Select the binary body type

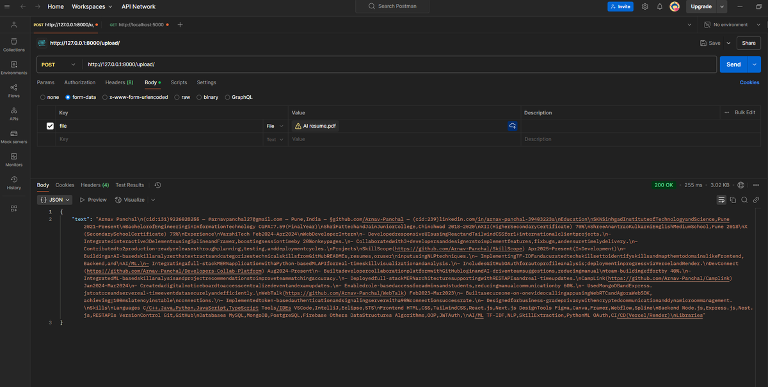tap(200, 97)
